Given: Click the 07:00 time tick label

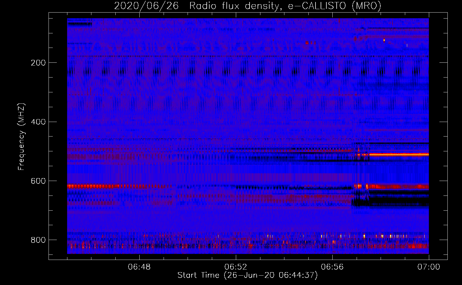Looking at the screenshot, I should click(x=429, y=267).
